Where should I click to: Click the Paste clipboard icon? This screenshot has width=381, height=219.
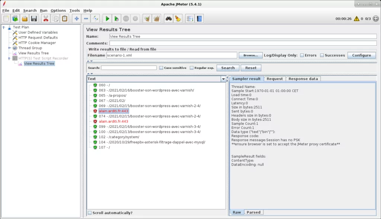tap(65, 19)
